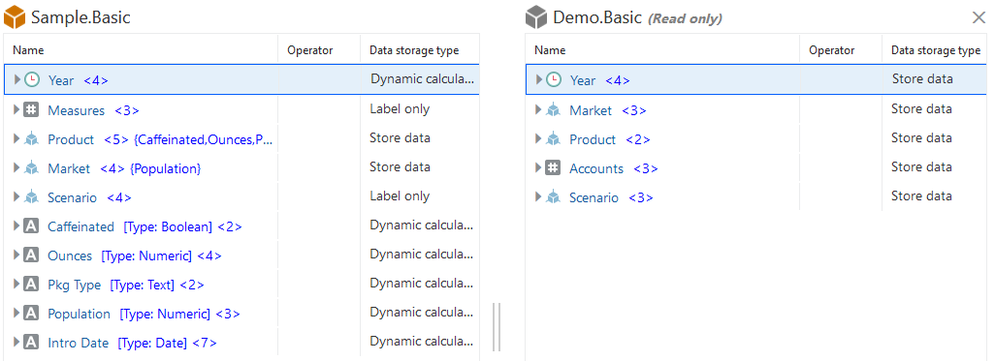Viewport: 995px width, 361px height.
Task: Click the {Caffeinated,Ounces,P... tag on Product
Action: (204, 139)
